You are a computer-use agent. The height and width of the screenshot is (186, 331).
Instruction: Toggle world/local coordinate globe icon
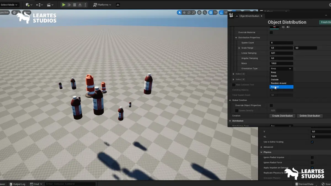pyautogui.click(x=199, y=12)
